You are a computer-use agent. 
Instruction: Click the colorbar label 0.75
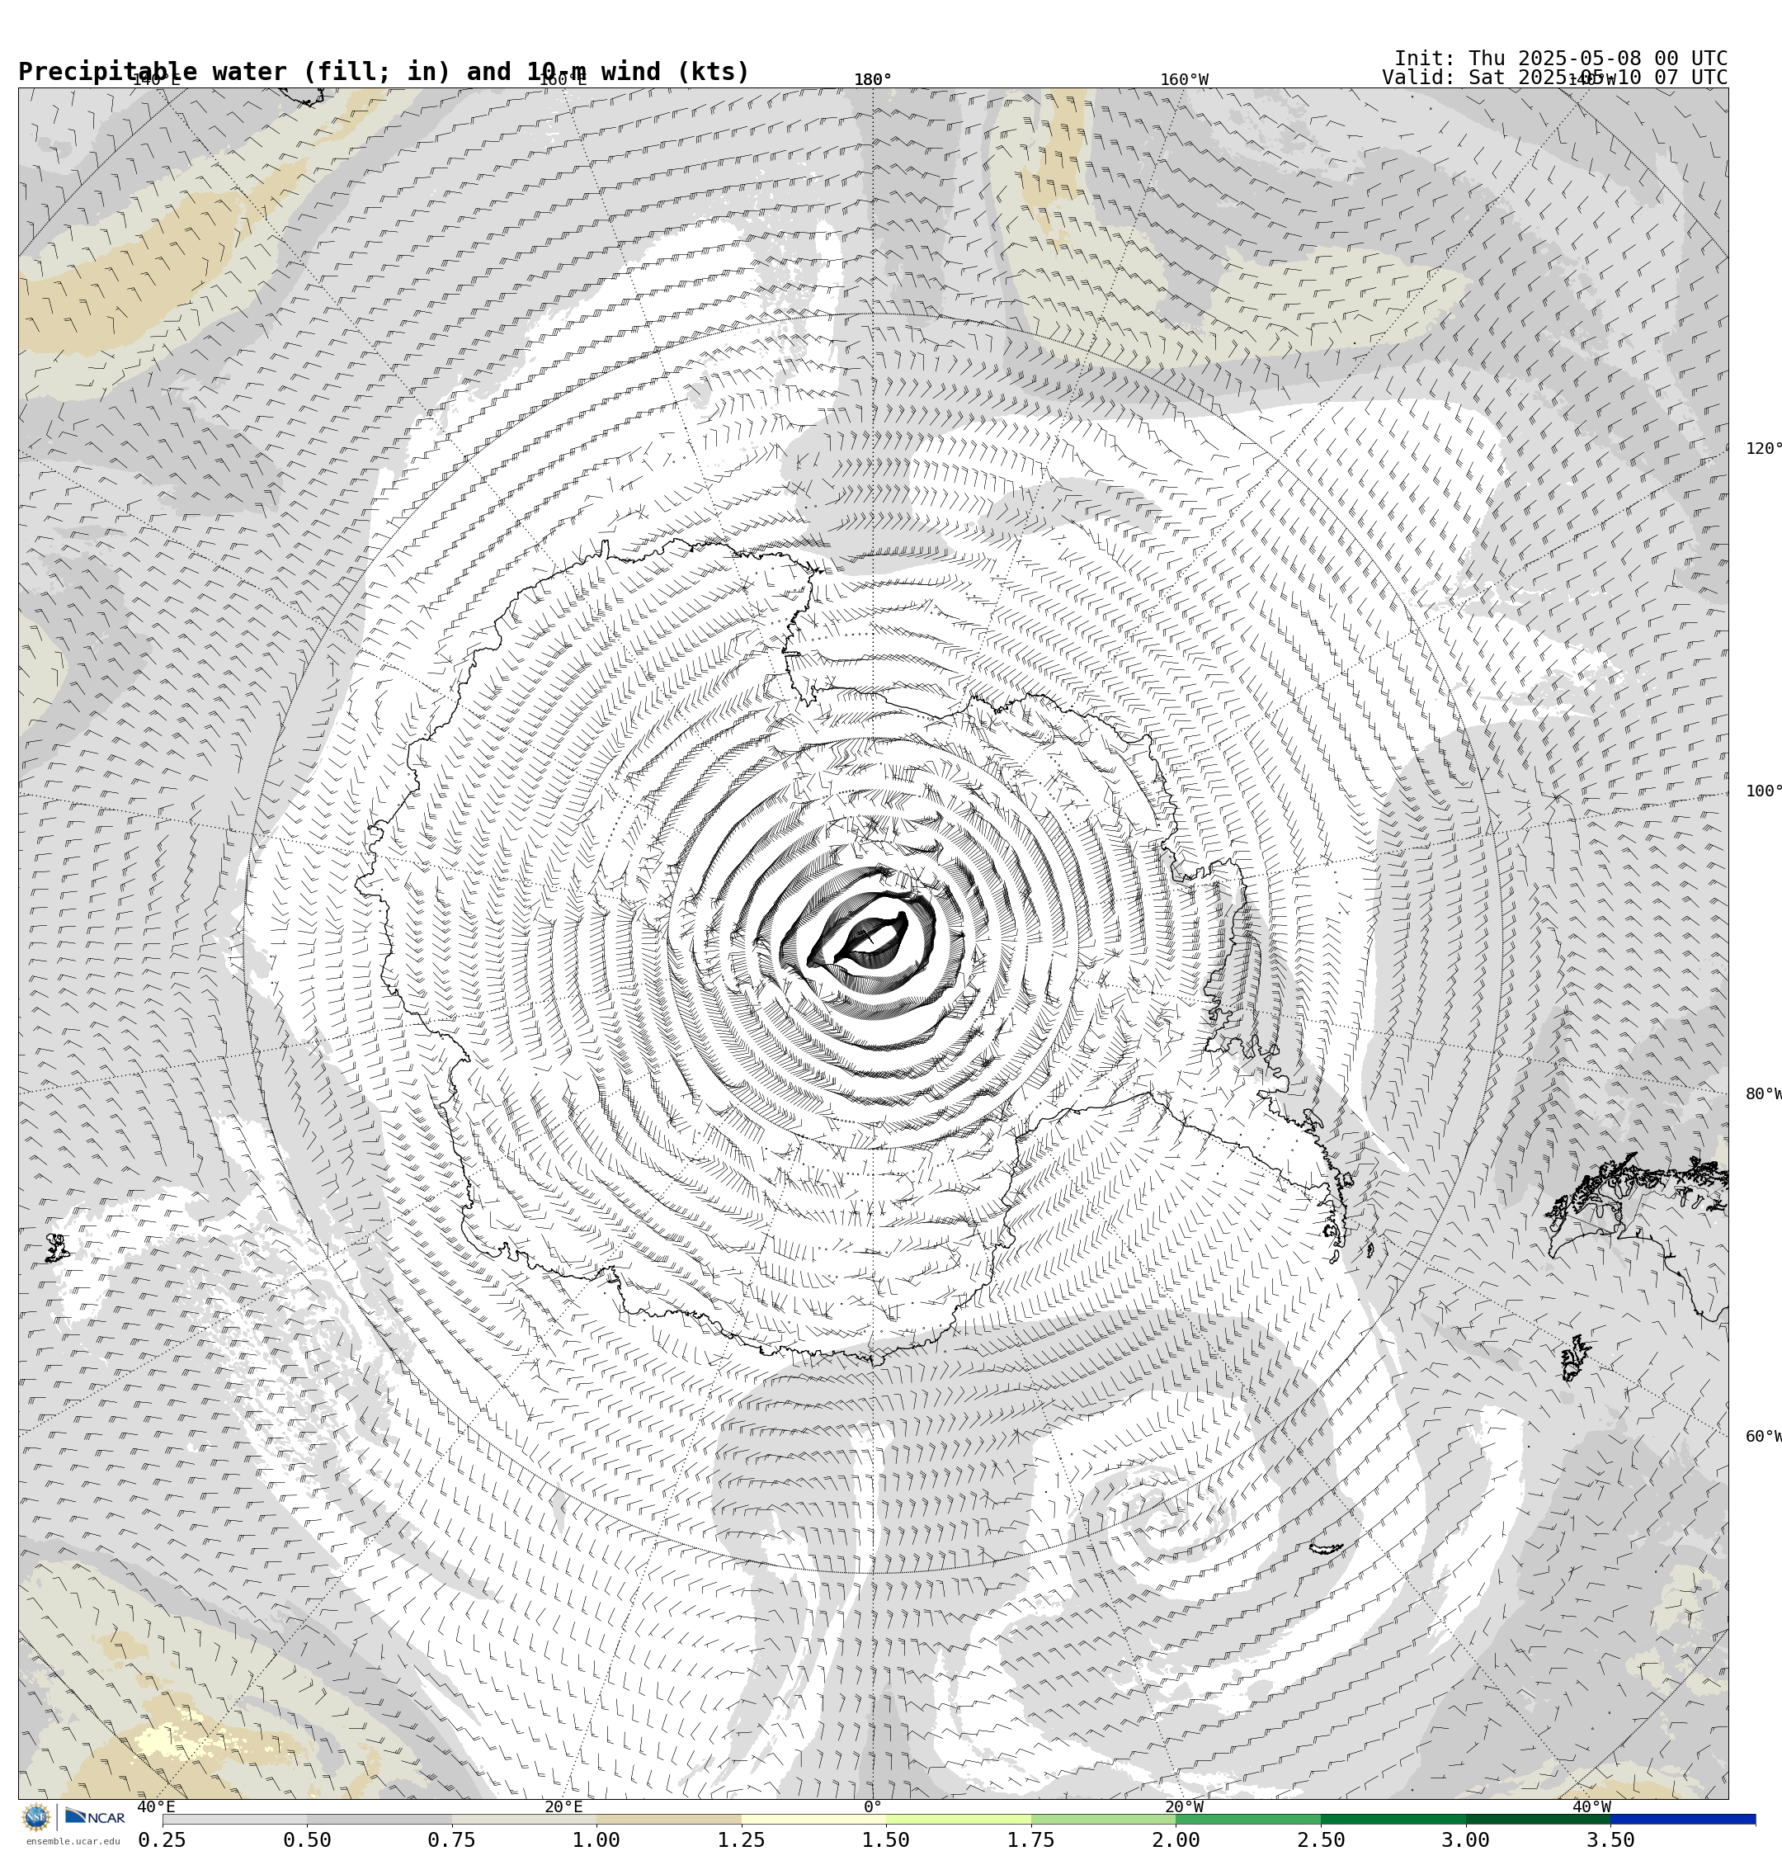click(x=451, y=1839)
